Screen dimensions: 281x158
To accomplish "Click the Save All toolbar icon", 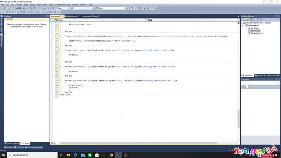I will pos(19,8).
